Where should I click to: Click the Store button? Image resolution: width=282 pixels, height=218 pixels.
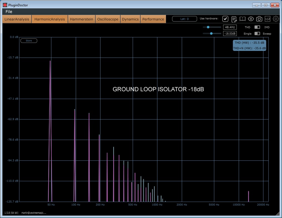[x=29, y=41]
